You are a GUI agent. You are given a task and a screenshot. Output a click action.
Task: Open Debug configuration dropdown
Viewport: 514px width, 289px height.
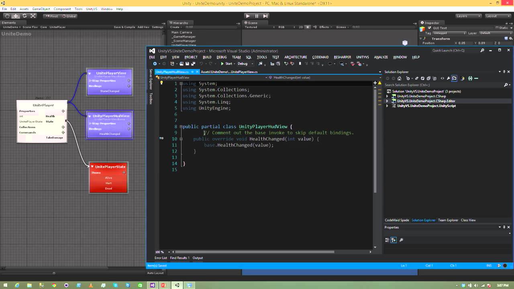(245, 64)
